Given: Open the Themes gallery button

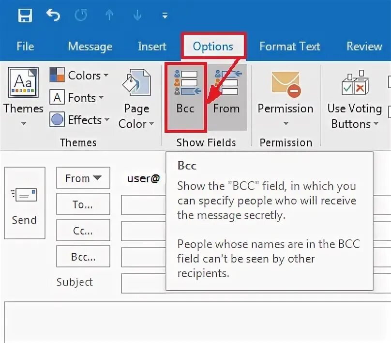Looking at the screenshot, I should (23, 96).
